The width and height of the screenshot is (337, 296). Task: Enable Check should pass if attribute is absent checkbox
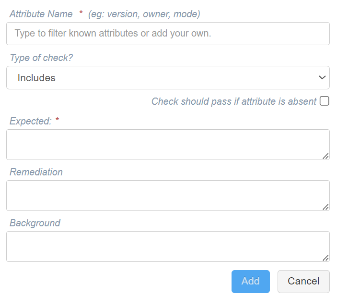pos(325,101)
